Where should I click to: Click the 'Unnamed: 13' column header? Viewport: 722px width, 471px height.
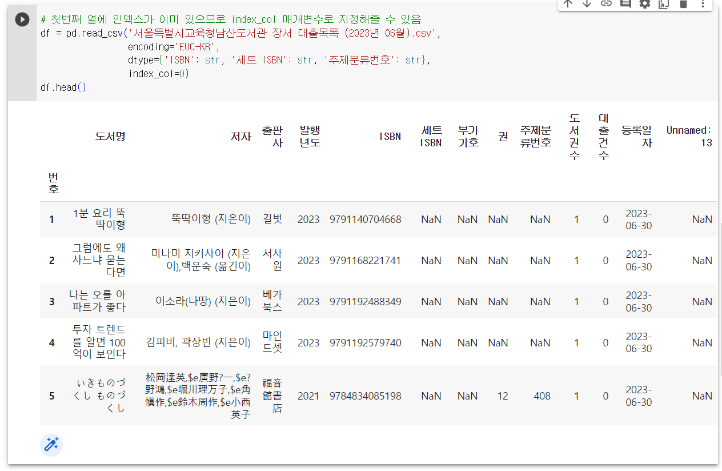[689, 136]
